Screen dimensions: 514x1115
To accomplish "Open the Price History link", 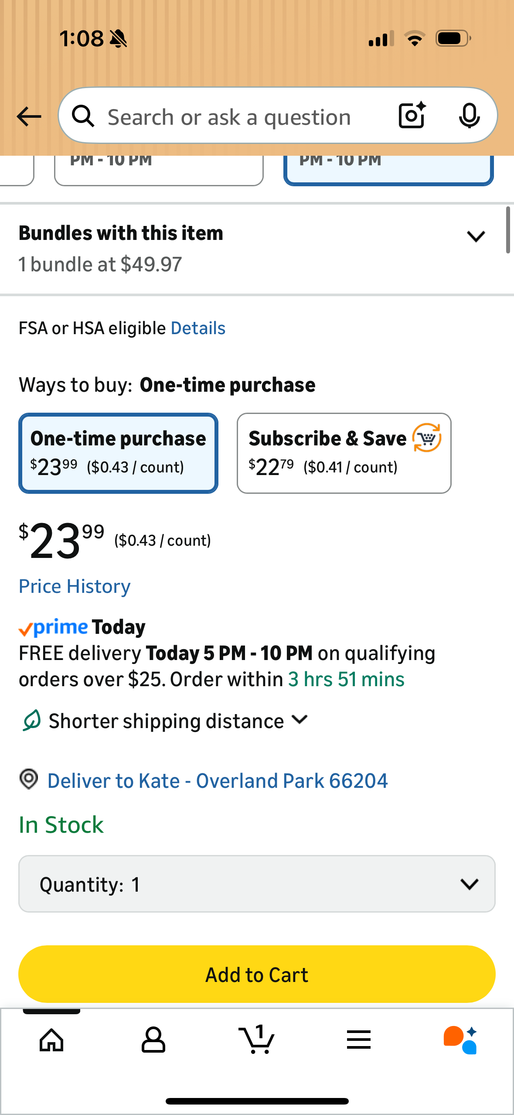I will pos(74,586).
